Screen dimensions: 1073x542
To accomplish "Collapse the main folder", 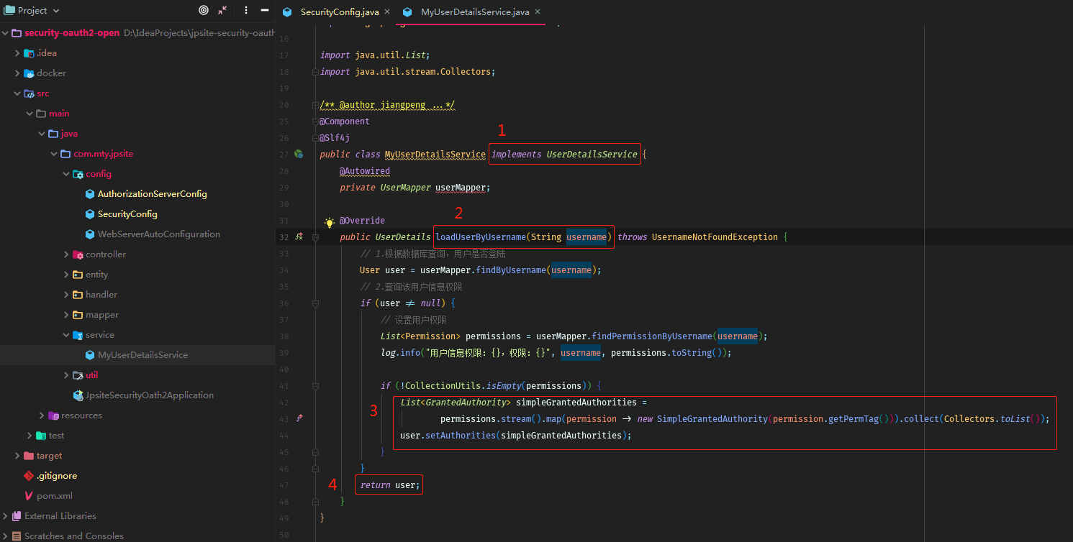I will [x=30, y=114].
